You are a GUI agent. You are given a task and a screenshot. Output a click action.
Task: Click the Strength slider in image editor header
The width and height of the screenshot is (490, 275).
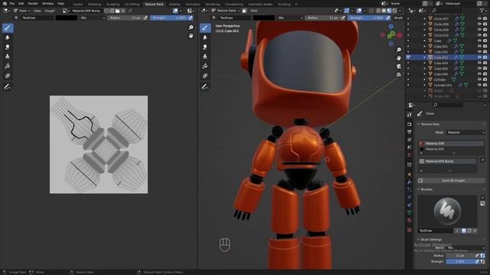click(x=169, y=18)
